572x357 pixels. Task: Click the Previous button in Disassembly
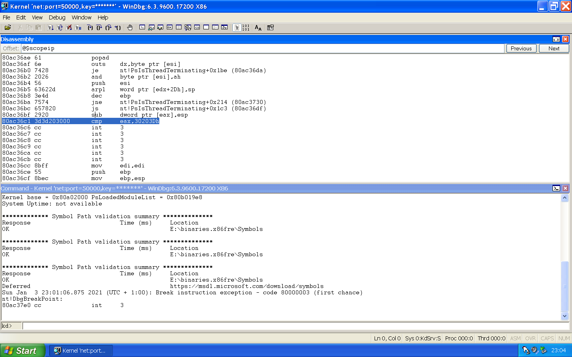(x=521, y=48)
